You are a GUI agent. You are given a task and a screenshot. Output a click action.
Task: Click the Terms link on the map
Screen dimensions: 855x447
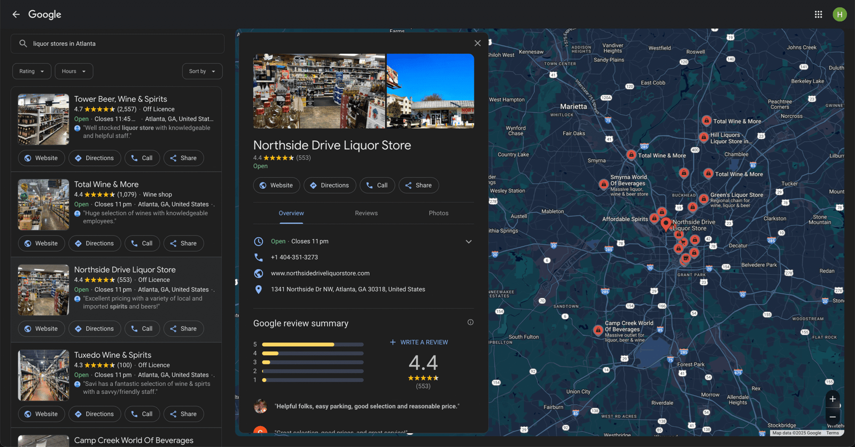tap(833, 433)
